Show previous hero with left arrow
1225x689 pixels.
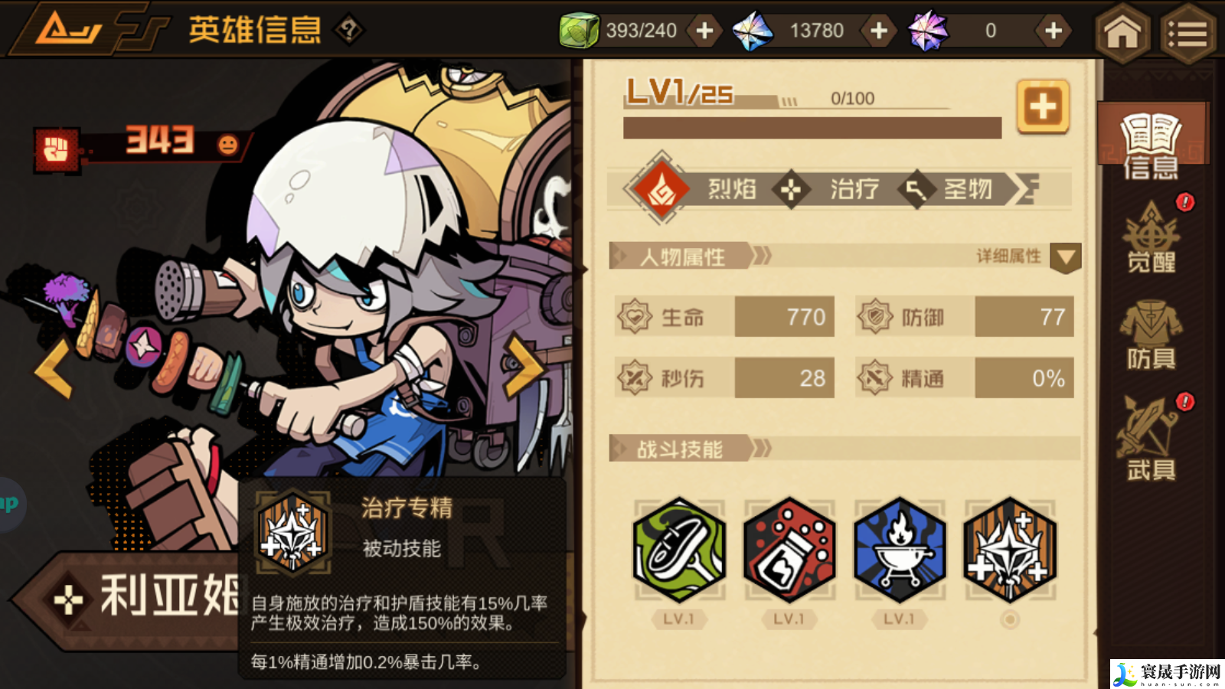click(54, 367)
